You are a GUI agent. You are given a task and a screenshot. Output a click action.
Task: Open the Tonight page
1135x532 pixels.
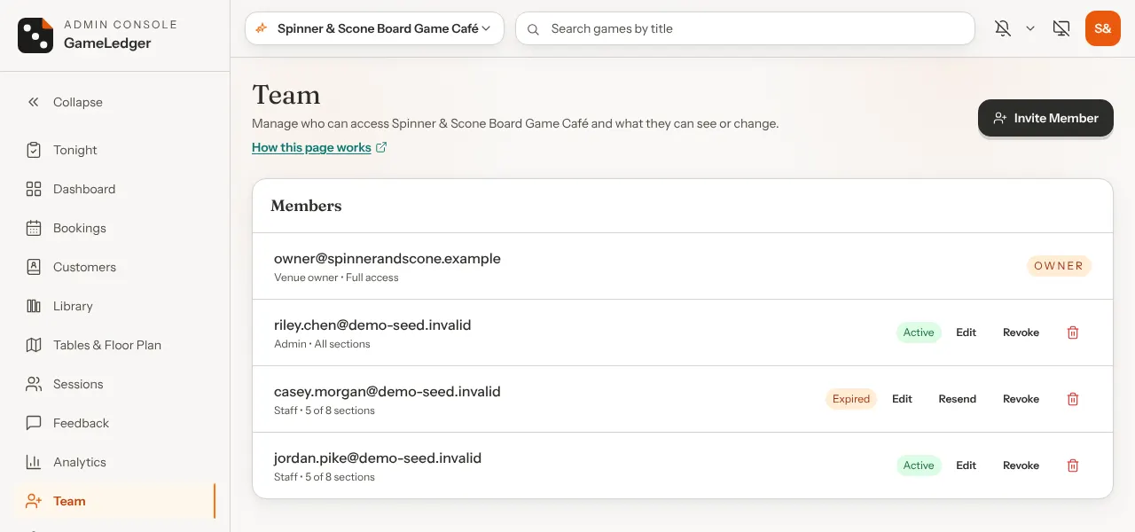[x=115, y=150]
